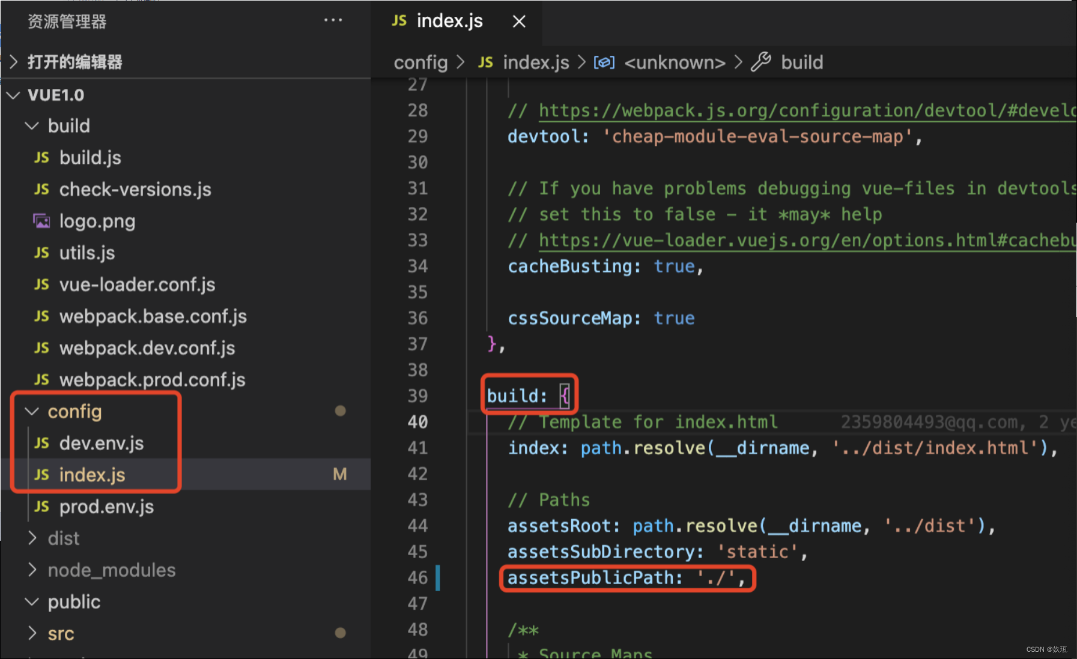Open webpack.base.conf.js file
This screenshot has width=1077, height=659.
pyautogui.click(x=153, y=317)
